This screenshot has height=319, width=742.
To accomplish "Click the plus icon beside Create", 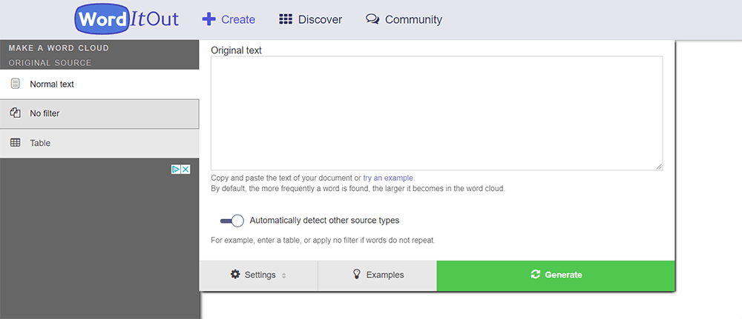I will (209, 19).
